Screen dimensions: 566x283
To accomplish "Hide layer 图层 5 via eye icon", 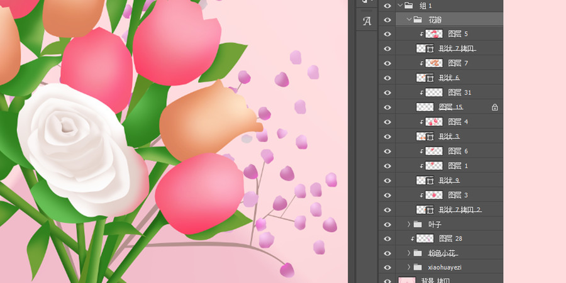I will click(x=387, y=34).
